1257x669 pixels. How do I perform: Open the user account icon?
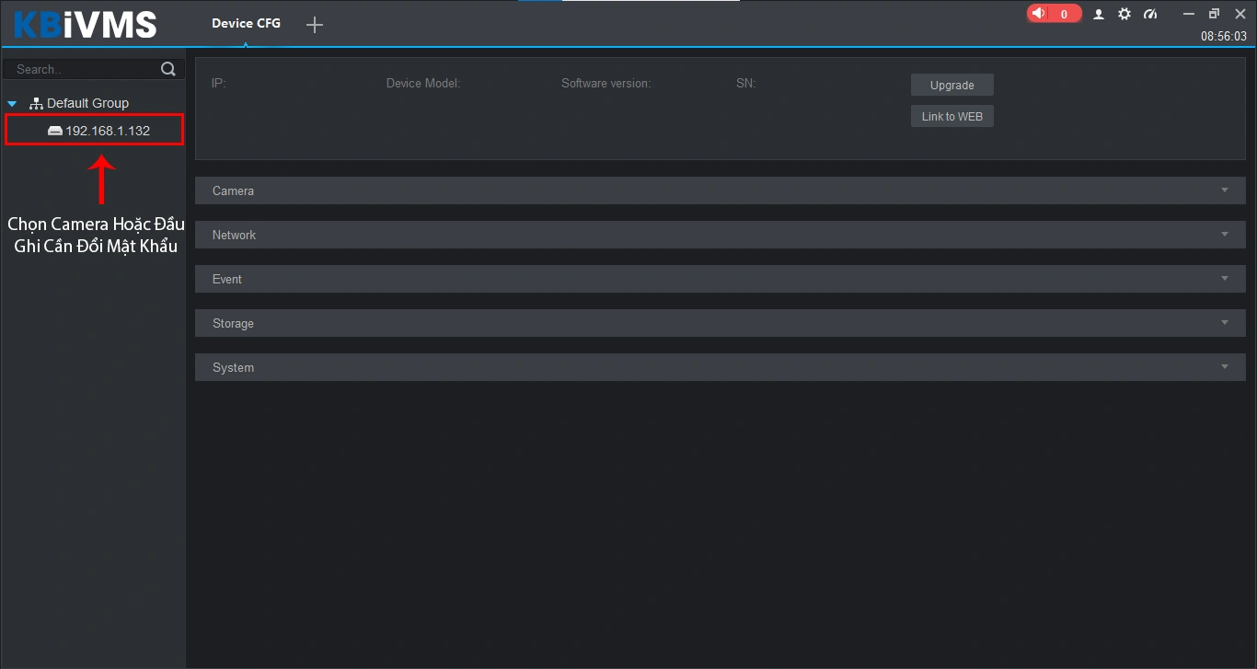click(x=1098, y=14)
